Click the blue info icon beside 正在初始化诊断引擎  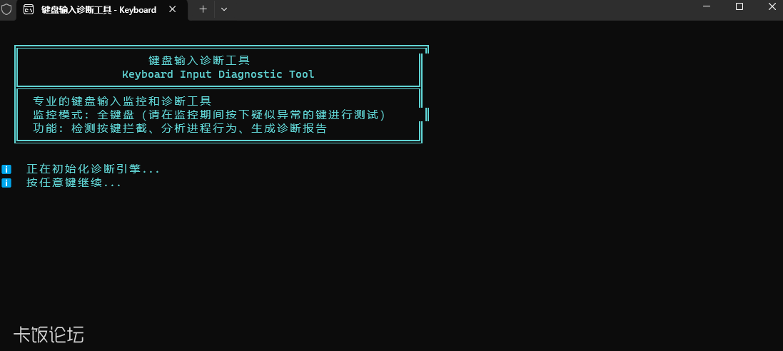6,169
